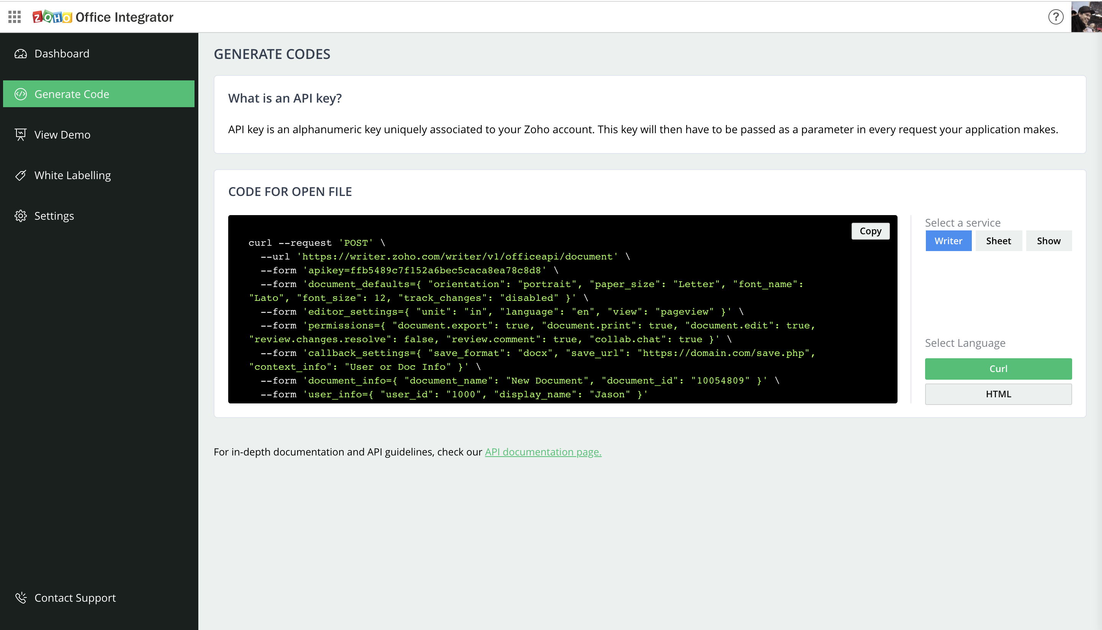Open the user profile avatar
The image size is (1102, 630).
click(x=1086, y=16)
